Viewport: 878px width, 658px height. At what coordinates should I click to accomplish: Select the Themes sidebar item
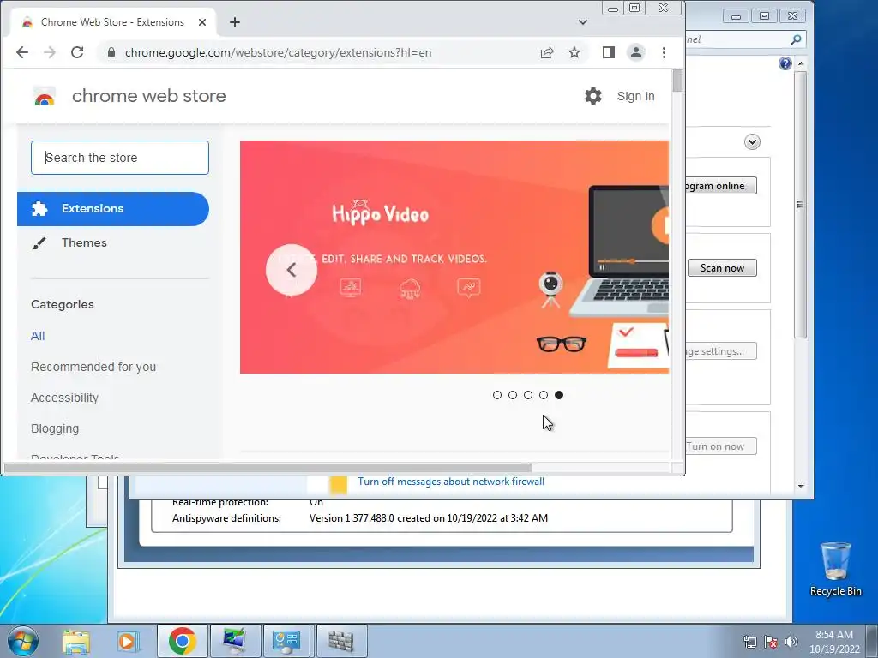(84, 242)
